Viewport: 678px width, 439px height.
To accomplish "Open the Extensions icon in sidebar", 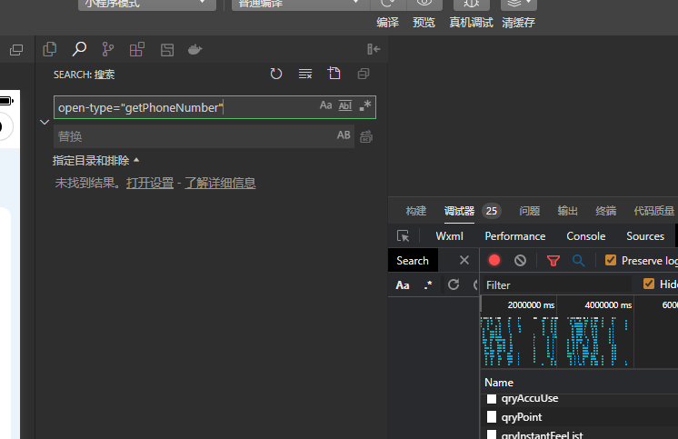I will [x=137, y=49].
